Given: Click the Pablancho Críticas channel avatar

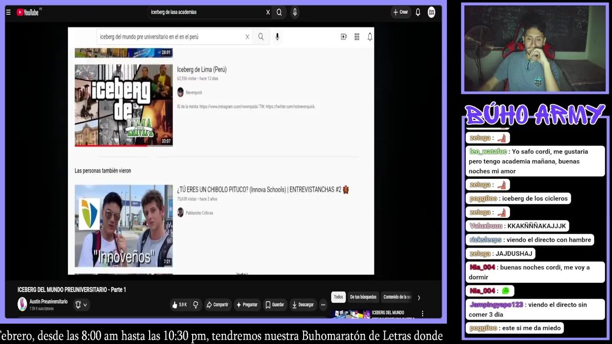Looking at the screenshot, I should click(180, 213).
